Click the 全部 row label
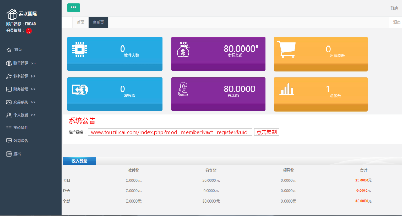This screenshot has width=402, height=216. 66,201
